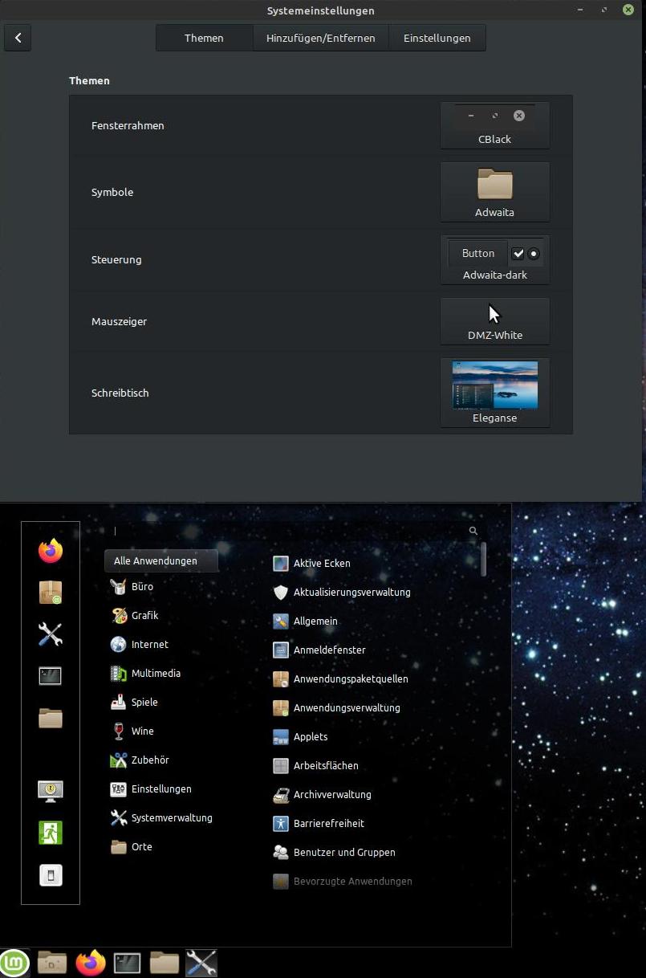Image resolution: width=646 pixels, height=978 pixels.
Task: Select Alle Anwendungen category
Action: click(x=161, y=561)
